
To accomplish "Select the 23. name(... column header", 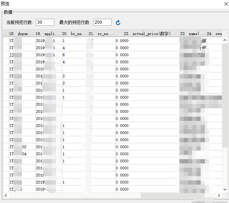I will click(x=193, y=34).
